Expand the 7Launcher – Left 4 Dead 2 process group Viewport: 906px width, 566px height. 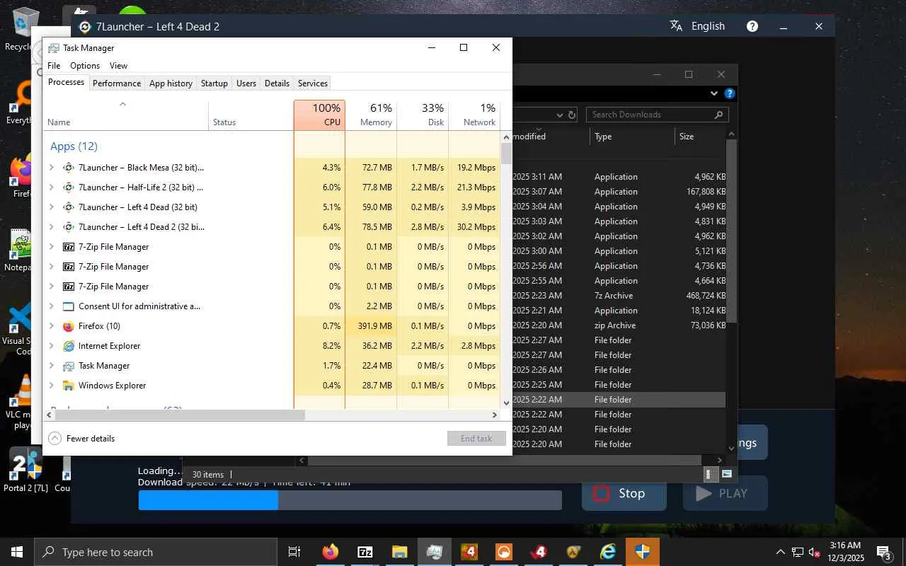tap(52, 227)
